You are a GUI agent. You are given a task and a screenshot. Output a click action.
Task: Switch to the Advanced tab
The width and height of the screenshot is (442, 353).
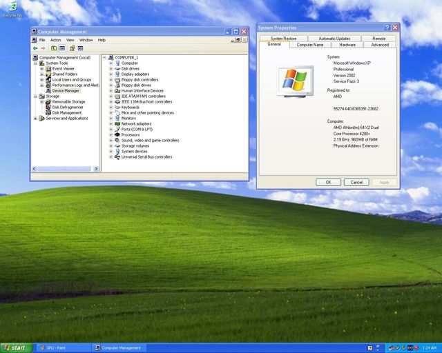[380, 45]
